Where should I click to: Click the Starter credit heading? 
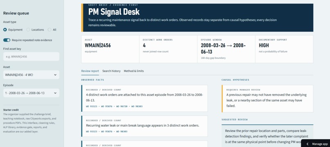pyautogui.click(x=11, y=110)
